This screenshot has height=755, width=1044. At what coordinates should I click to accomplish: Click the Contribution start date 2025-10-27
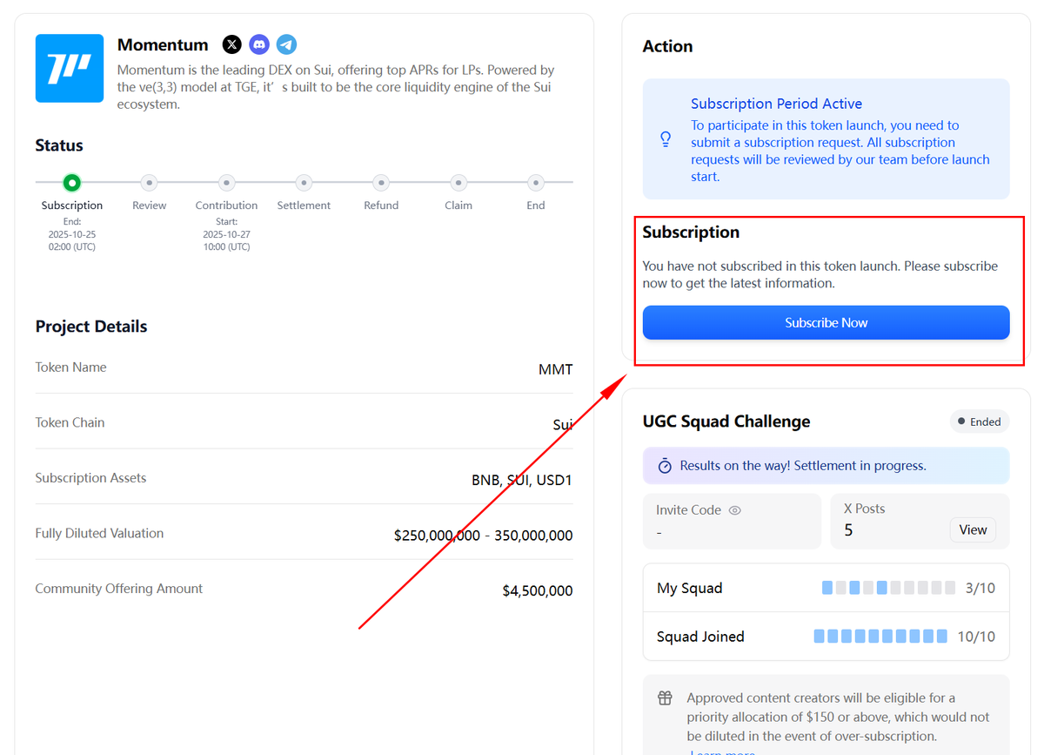point(226,234)
